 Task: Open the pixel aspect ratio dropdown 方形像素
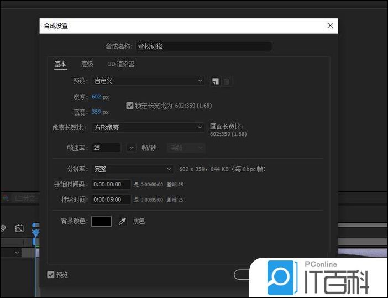(148, 128)
